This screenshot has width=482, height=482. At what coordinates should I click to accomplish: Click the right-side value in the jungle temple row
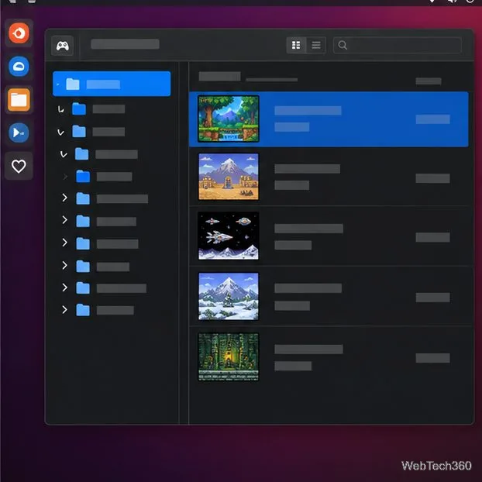pyautogui.click(x=433, y=358)
